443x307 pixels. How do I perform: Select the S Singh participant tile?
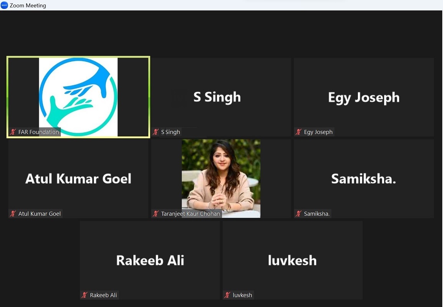pos(221,97)
